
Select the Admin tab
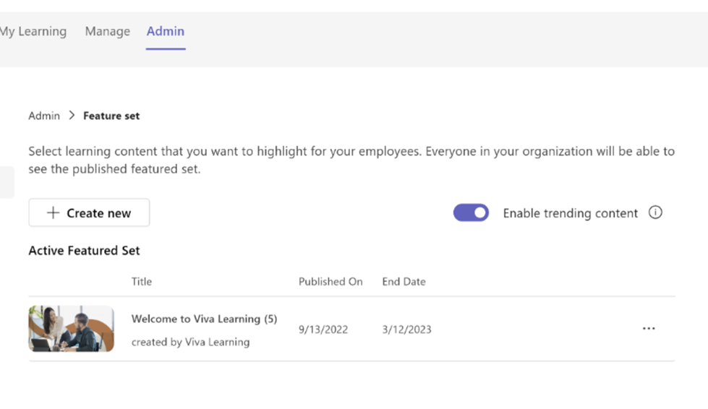(166, 31)
